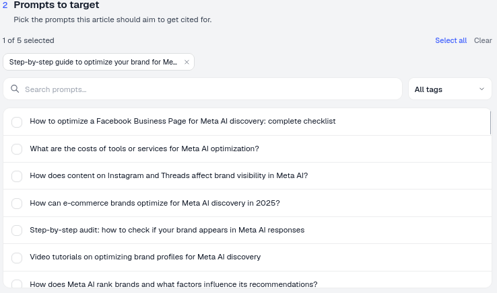
Task: Click text 'How does Meta AI rank brands and what factors'
Action: tap(115, 284)
